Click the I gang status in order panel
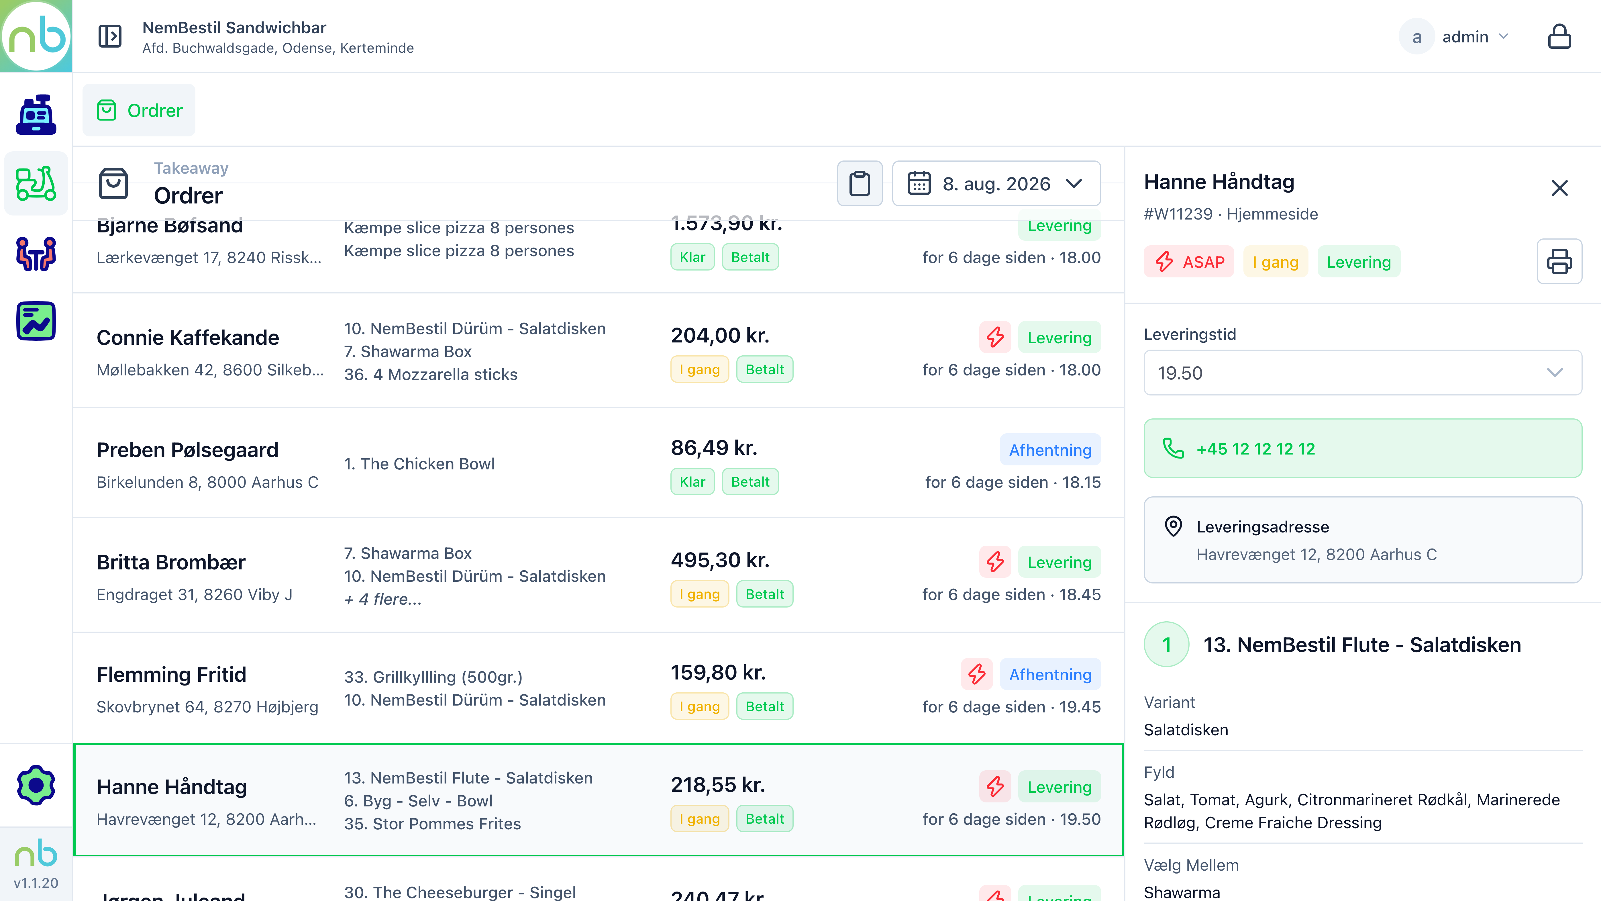The image size is (1601, 901). (1275, 262)
